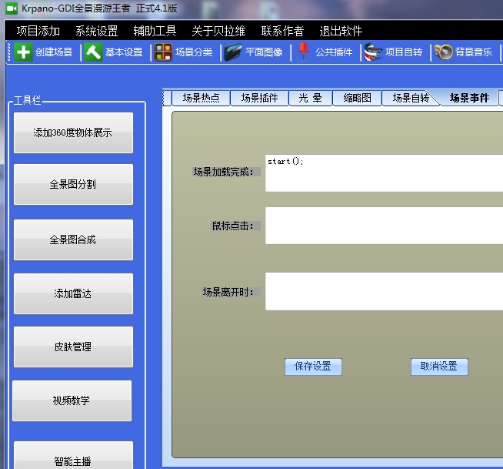Open 场景分类 toolbar label
Image resolution: width=503 pixels, height=469 pixels.
coord(194,52)
